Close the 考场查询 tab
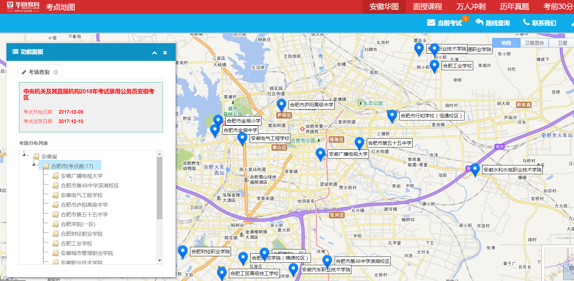Viewport: 574px width, 281px height. (x=56, y=72)
